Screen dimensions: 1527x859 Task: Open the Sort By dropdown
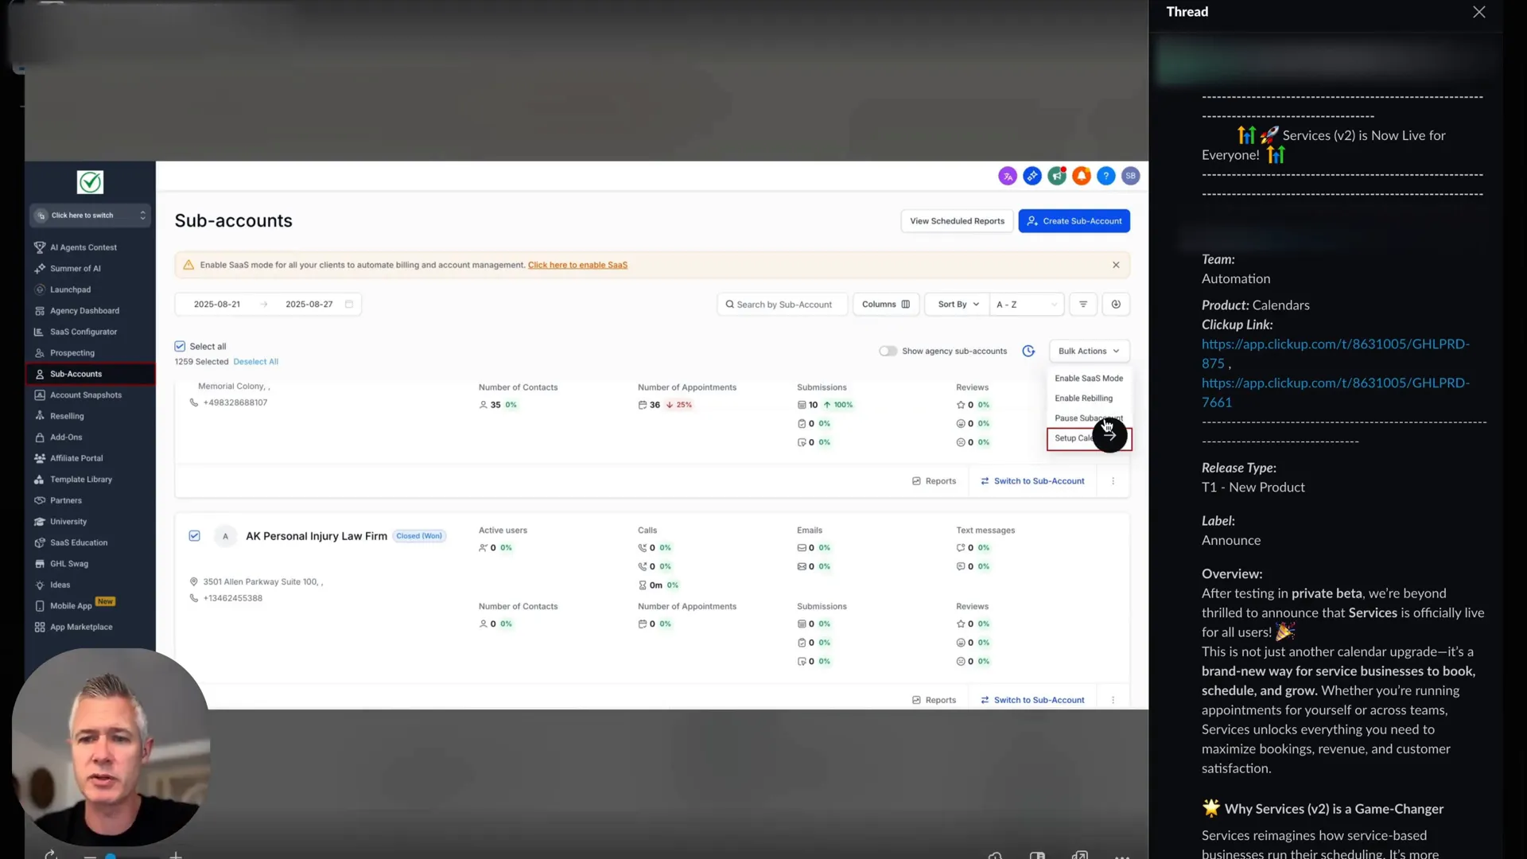[958, 304]
